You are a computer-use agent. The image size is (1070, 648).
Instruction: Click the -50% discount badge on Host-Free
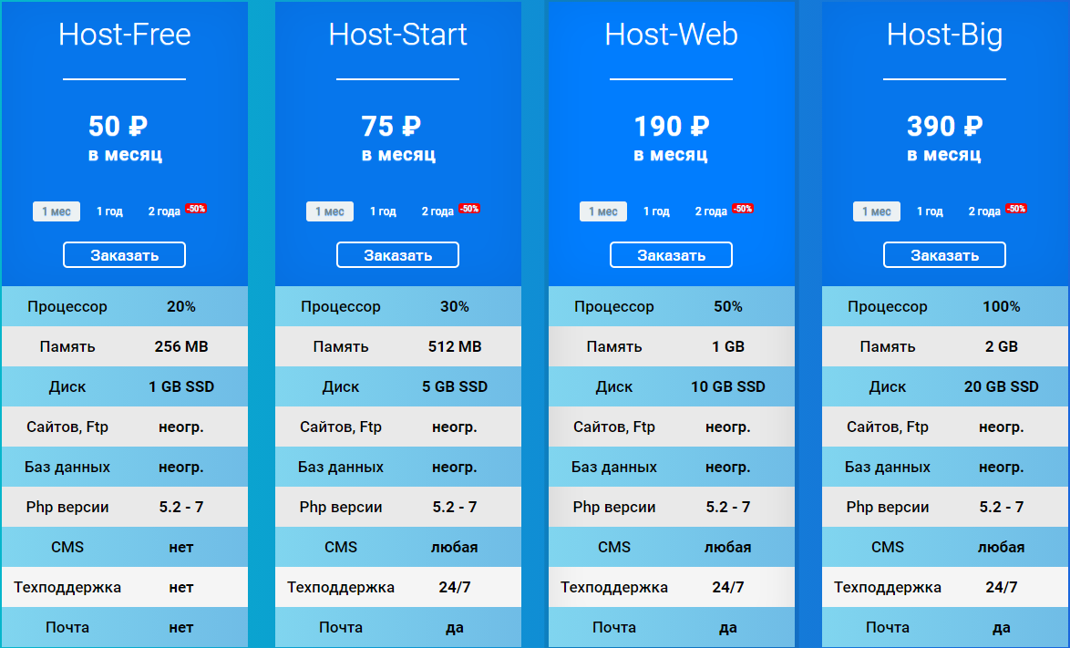[197, 208]
